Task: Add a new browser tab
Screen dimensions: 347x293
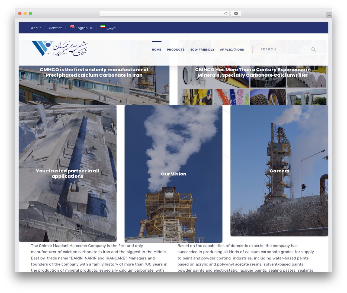Action: [329, 15]
